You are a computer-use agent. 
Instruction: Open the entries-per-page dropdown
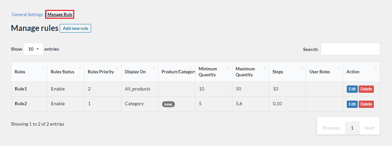click(x=33, y=49)
